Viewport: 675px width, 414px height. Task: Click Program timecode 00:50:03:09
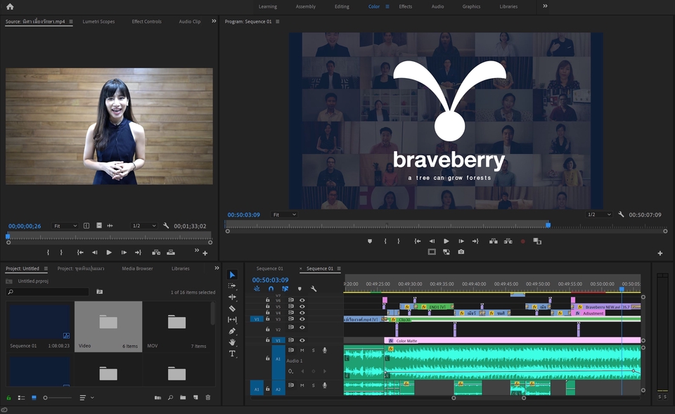[244, 215]
